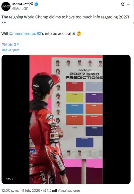Open the #MotoGP hashtag
Image resolution: width=134 pixels, height=194 pixels.
point(10,44)
